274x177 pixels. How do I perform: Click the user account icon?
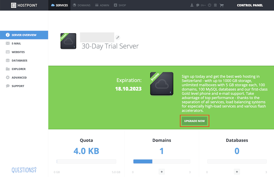pyautogui.click(x=192, y=5)
